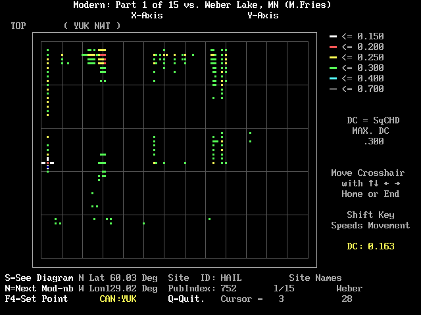
Task: Click the '( YUK NWT )' label
Action: tap(92, 26)
